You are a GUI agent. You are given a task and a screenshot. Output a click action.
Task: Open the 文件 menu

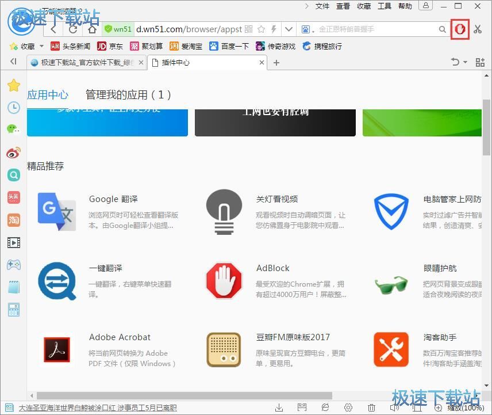pyautogui.click(x=322, y=6)
